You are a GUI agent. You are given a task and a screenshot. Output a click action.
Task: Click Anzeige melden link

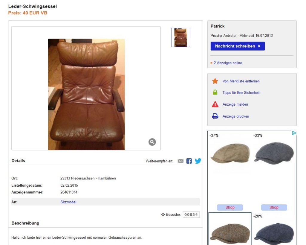point(235,104)
